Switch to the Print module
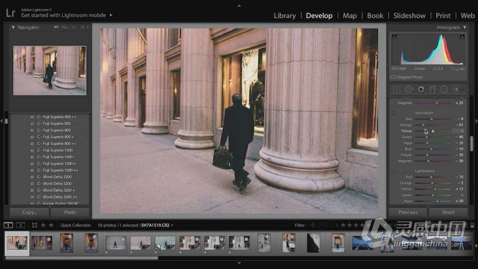 (x=443, y=15)
